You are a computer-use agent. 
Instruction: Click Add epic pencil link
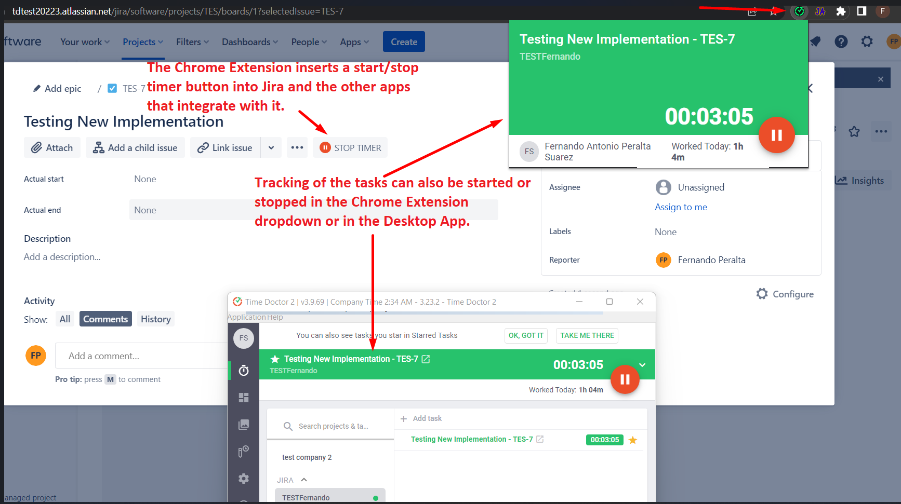(x=57, y=89)
